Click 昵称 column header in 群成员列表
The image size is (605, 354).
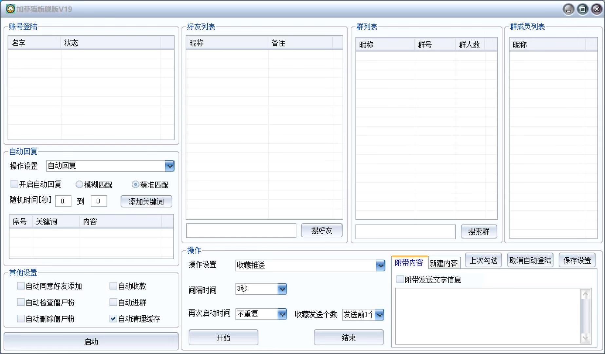click(547, 45)
